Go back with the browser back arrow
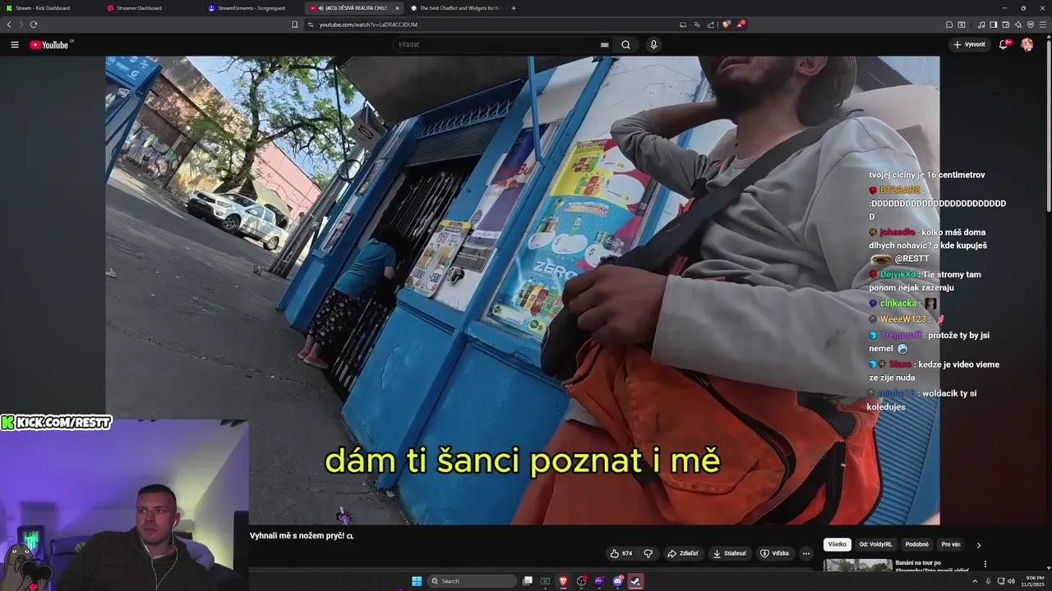Screen dimensions: 1052x591 coord(9,25)
